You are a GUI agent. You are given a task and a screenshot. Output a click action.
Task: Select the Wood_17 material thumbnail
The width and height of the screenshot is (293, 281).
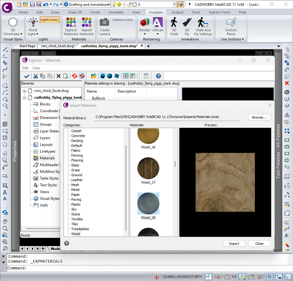coord(148,169)
